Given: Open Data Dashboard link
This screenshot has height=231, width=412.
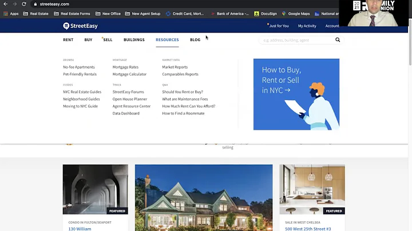Looking at the screenshot, I should 126,113.
